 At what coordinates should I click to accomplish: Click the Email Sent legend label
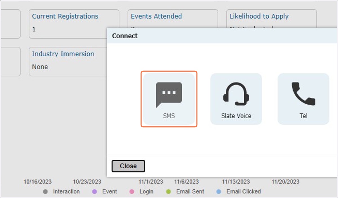click(x=190, y=192)
